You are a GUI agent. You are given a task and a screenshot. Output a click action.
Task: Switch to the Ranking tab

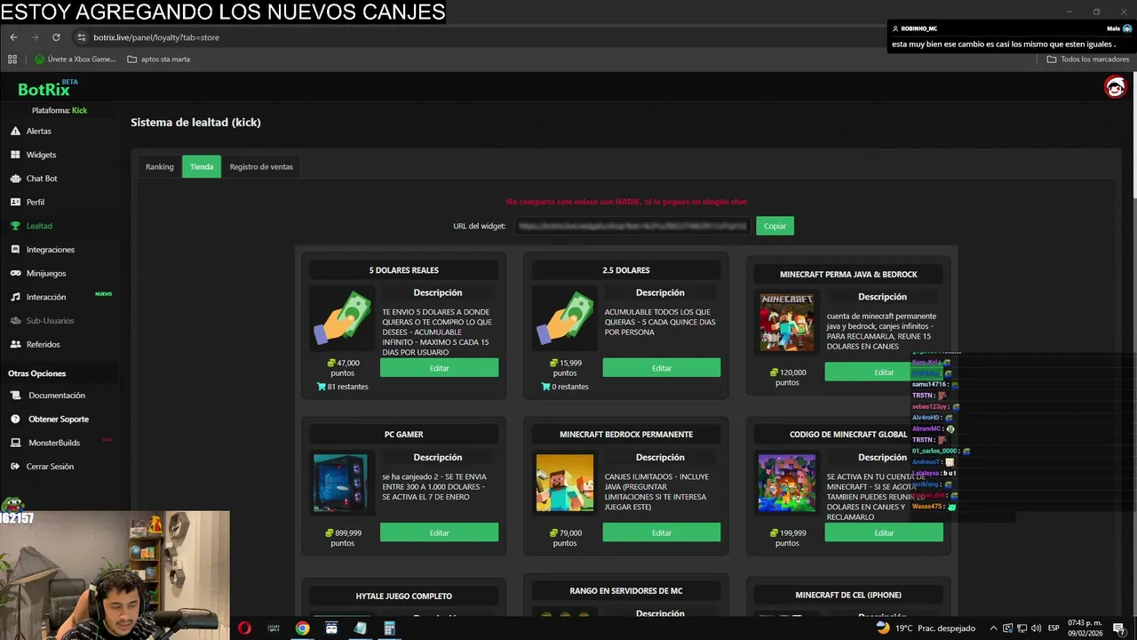[x=160, y=166]
